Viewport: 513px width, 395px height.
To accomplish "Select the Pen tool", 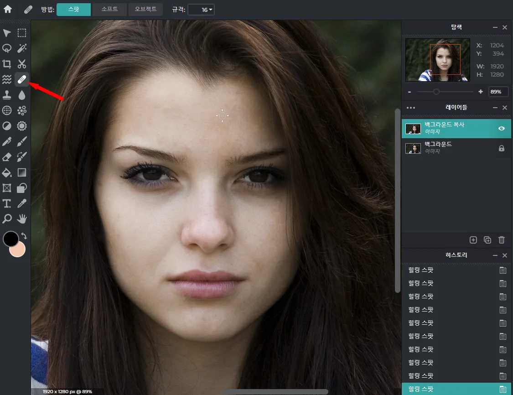I will tap(7, 141).
